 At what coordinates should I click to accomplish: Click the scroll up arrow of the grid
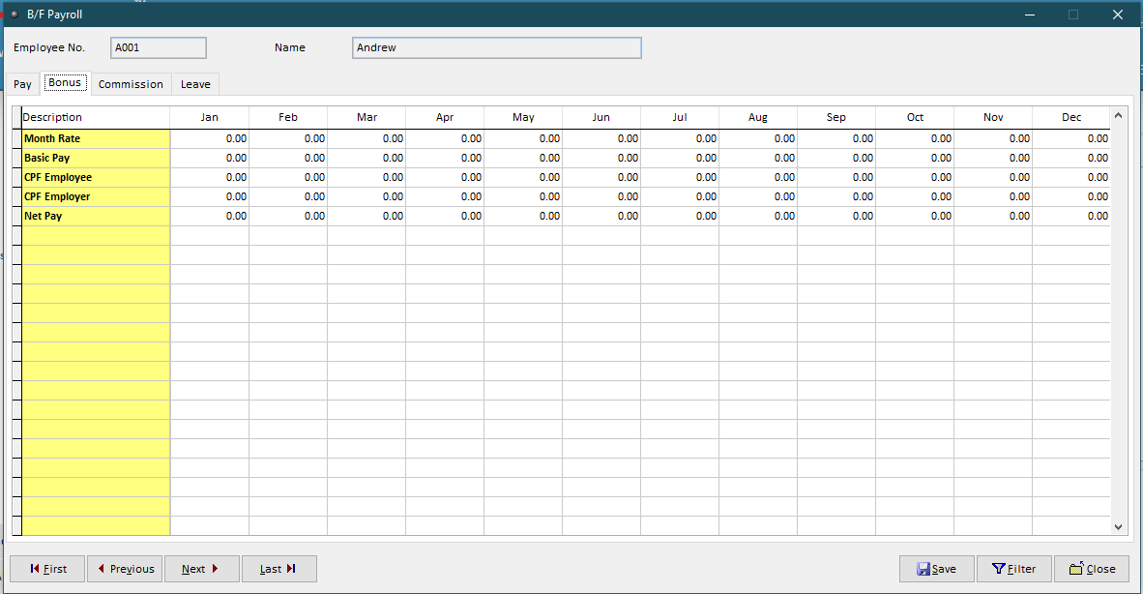click(x=1118, y=116)
